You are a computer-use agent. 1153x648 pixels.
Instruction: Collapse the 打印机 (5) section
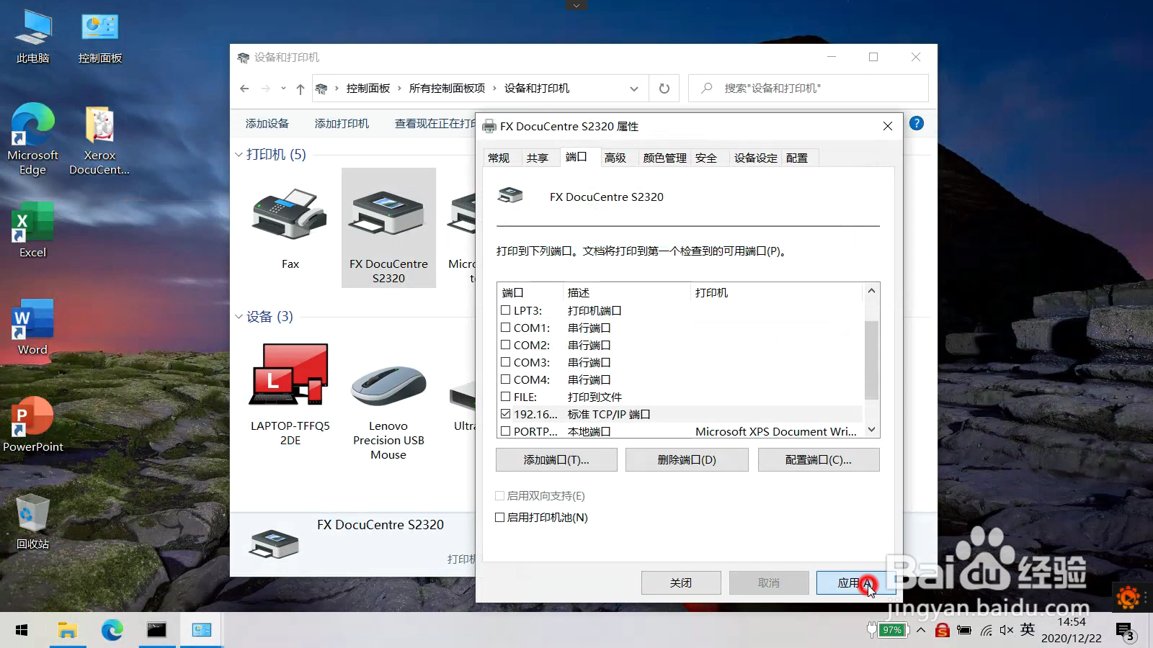click(x=238, y=154)
